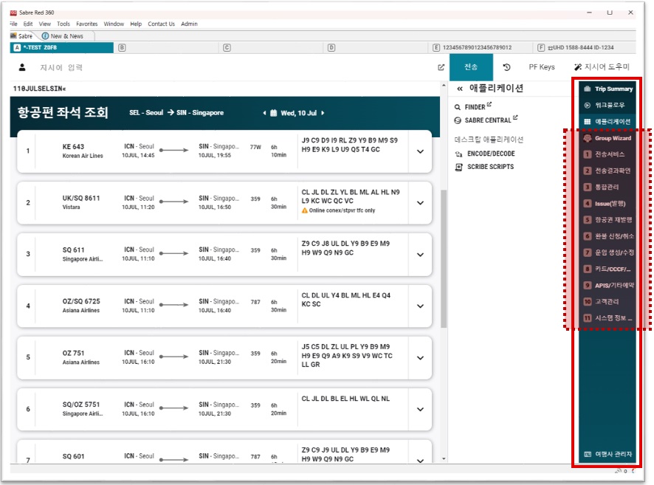This screenshot has width=654, height=485.
Task: Open sidebar item 7 운임 생성/수정
Action: tap(607, 252)
